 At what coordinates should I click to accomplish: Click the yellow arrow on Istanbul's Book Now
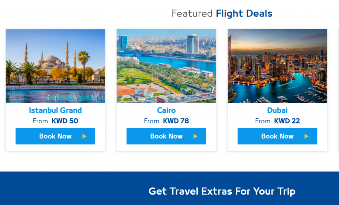84,136
